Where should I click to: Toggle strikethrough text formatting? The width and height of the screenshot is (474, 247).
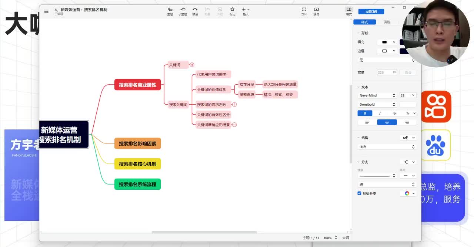click(394, 113)
